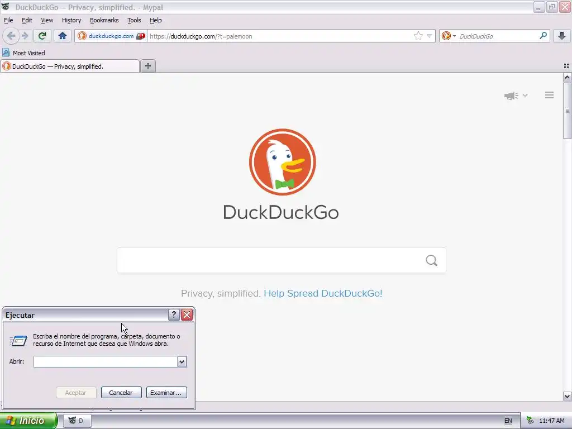Follow the Help Spread DuckDuckGo! link
The width and height of the screenshot is (572, 429).
point(323,293)
